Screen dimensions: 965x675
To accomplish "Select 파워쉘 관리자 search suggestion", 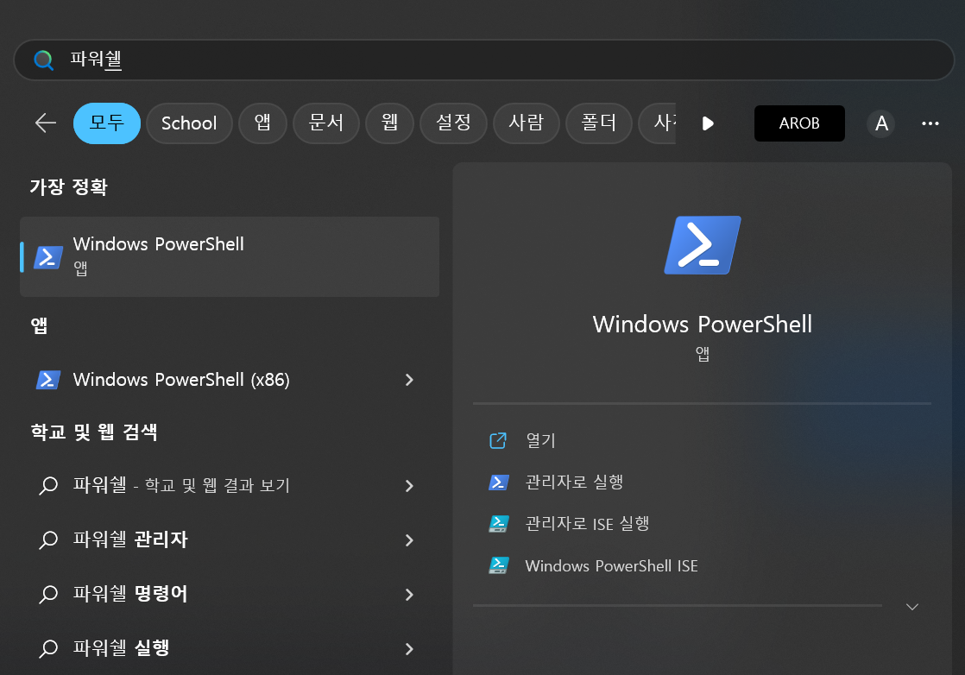I will (230, 539).
